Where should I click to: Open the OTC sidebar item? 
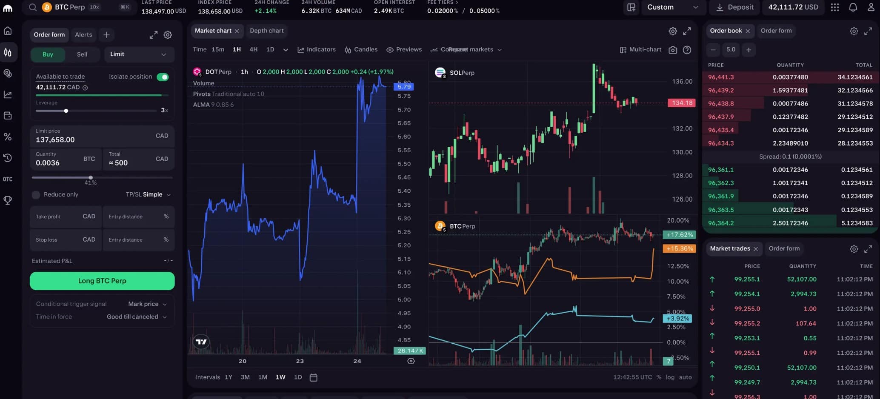click(8, 179)
